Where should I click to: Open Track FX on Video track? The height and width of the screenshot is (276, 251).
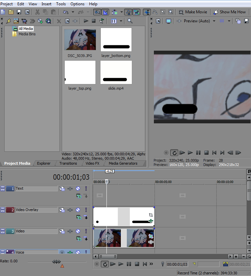[70, 231]
